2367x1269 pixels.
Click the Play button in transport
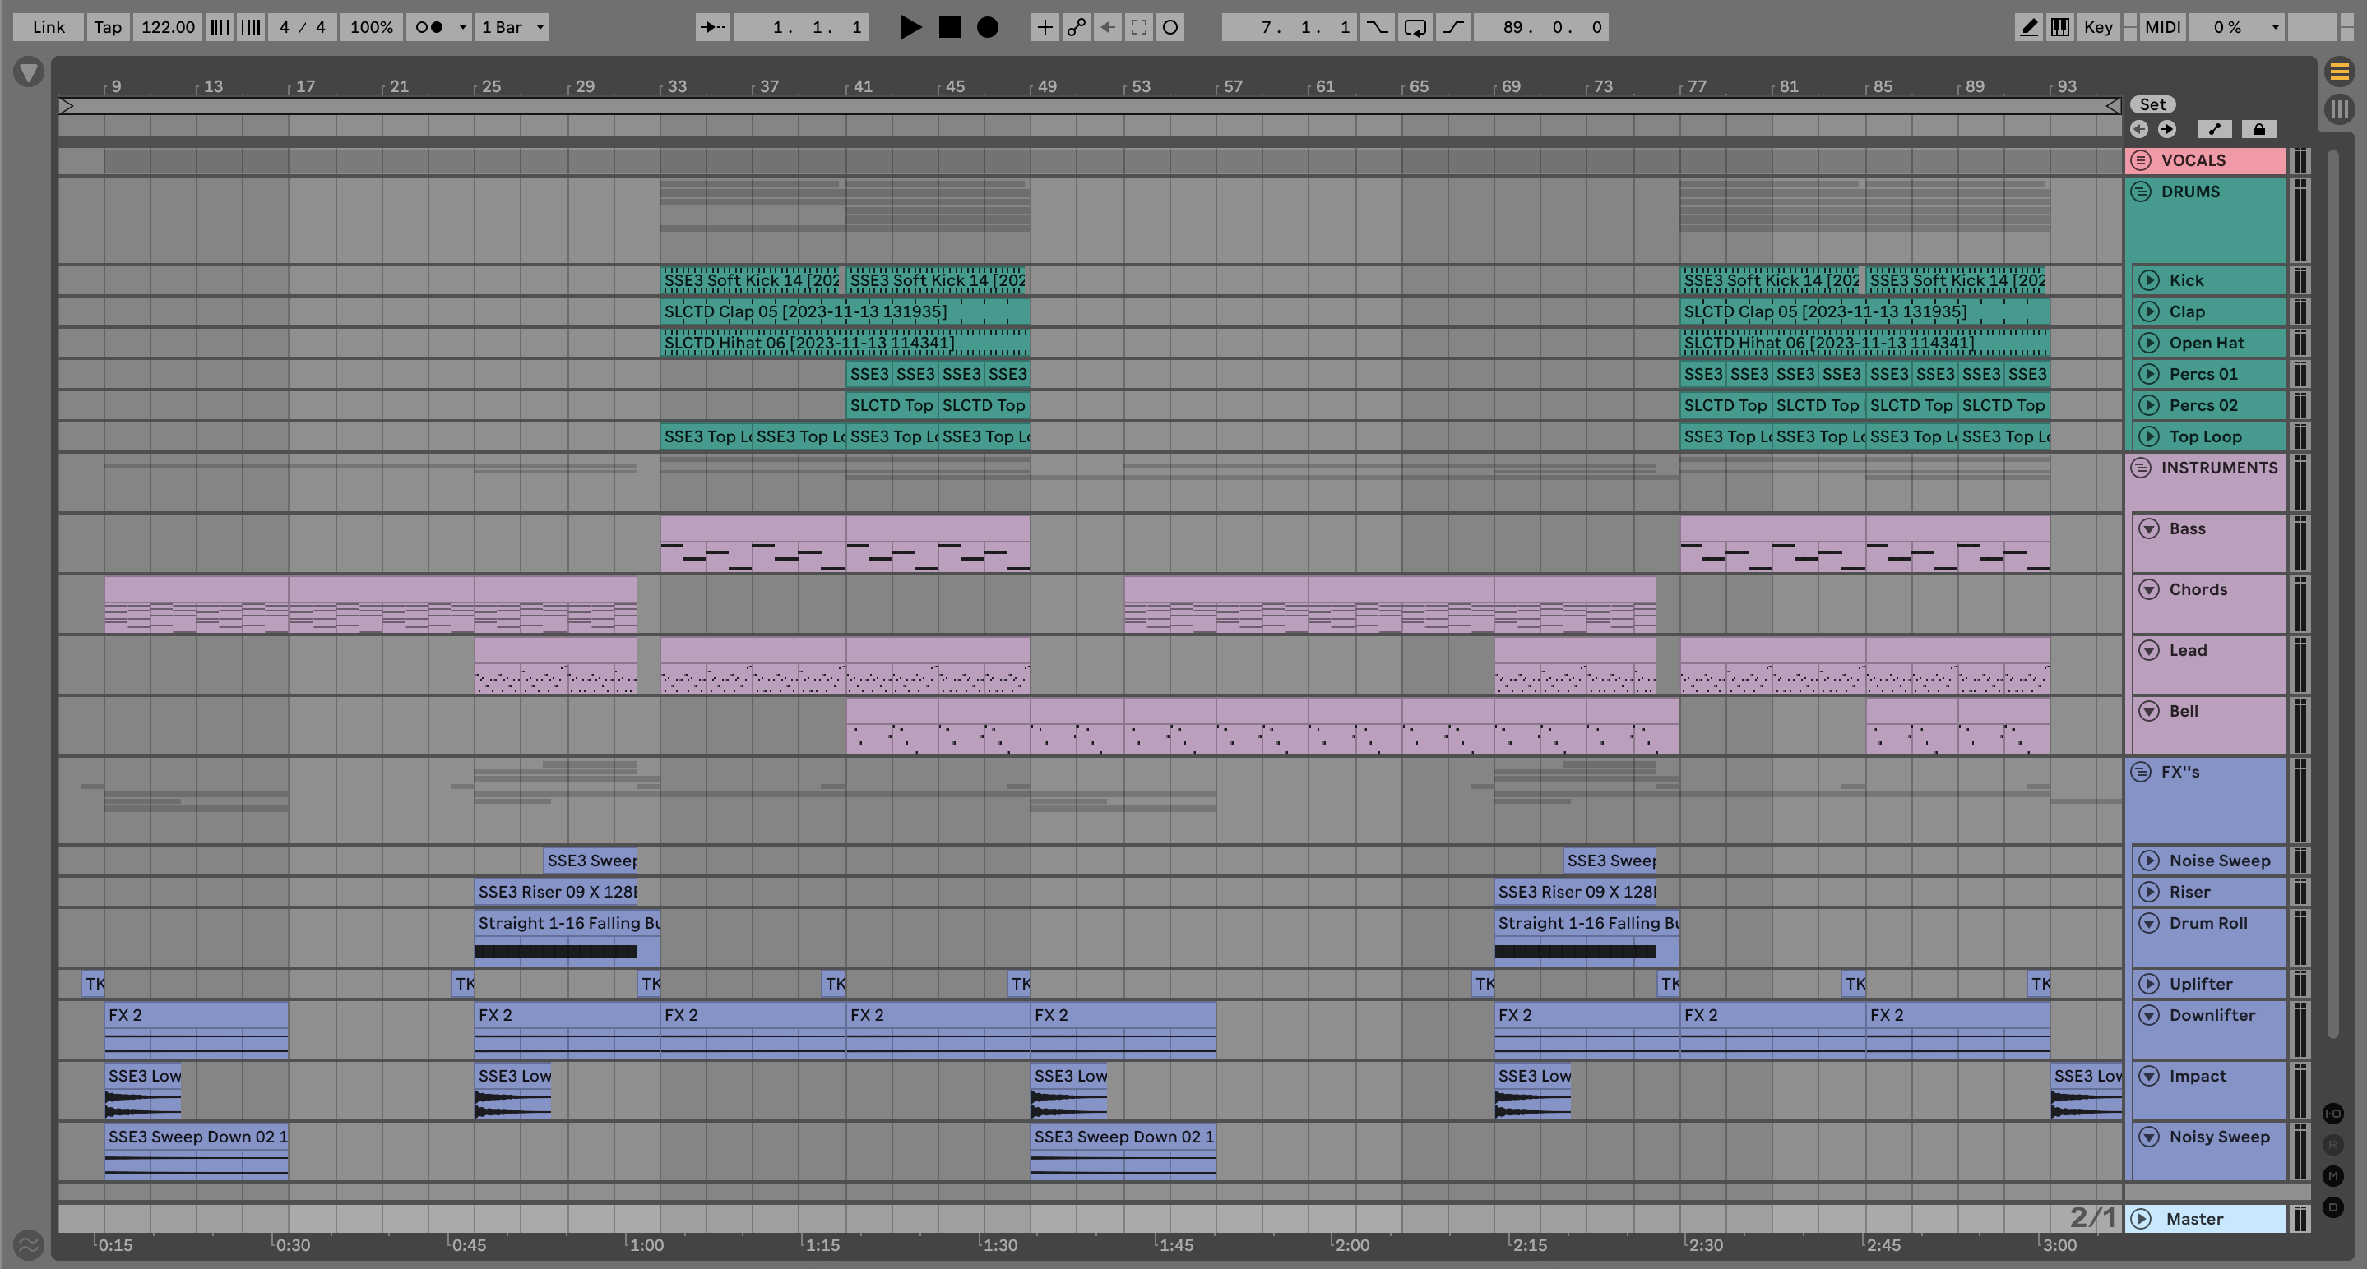coord(910,26)
